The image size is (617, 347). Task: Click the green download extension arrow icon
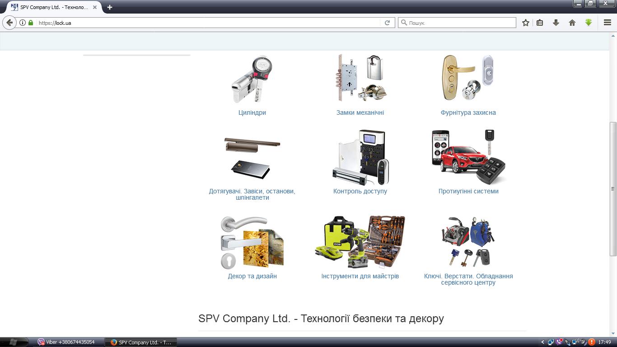click(589, 23)
